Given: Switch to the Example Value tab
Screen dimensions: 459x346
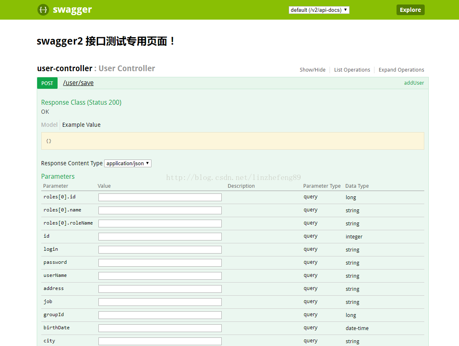Looking at the screenshot, I should [x=81, y=125].
